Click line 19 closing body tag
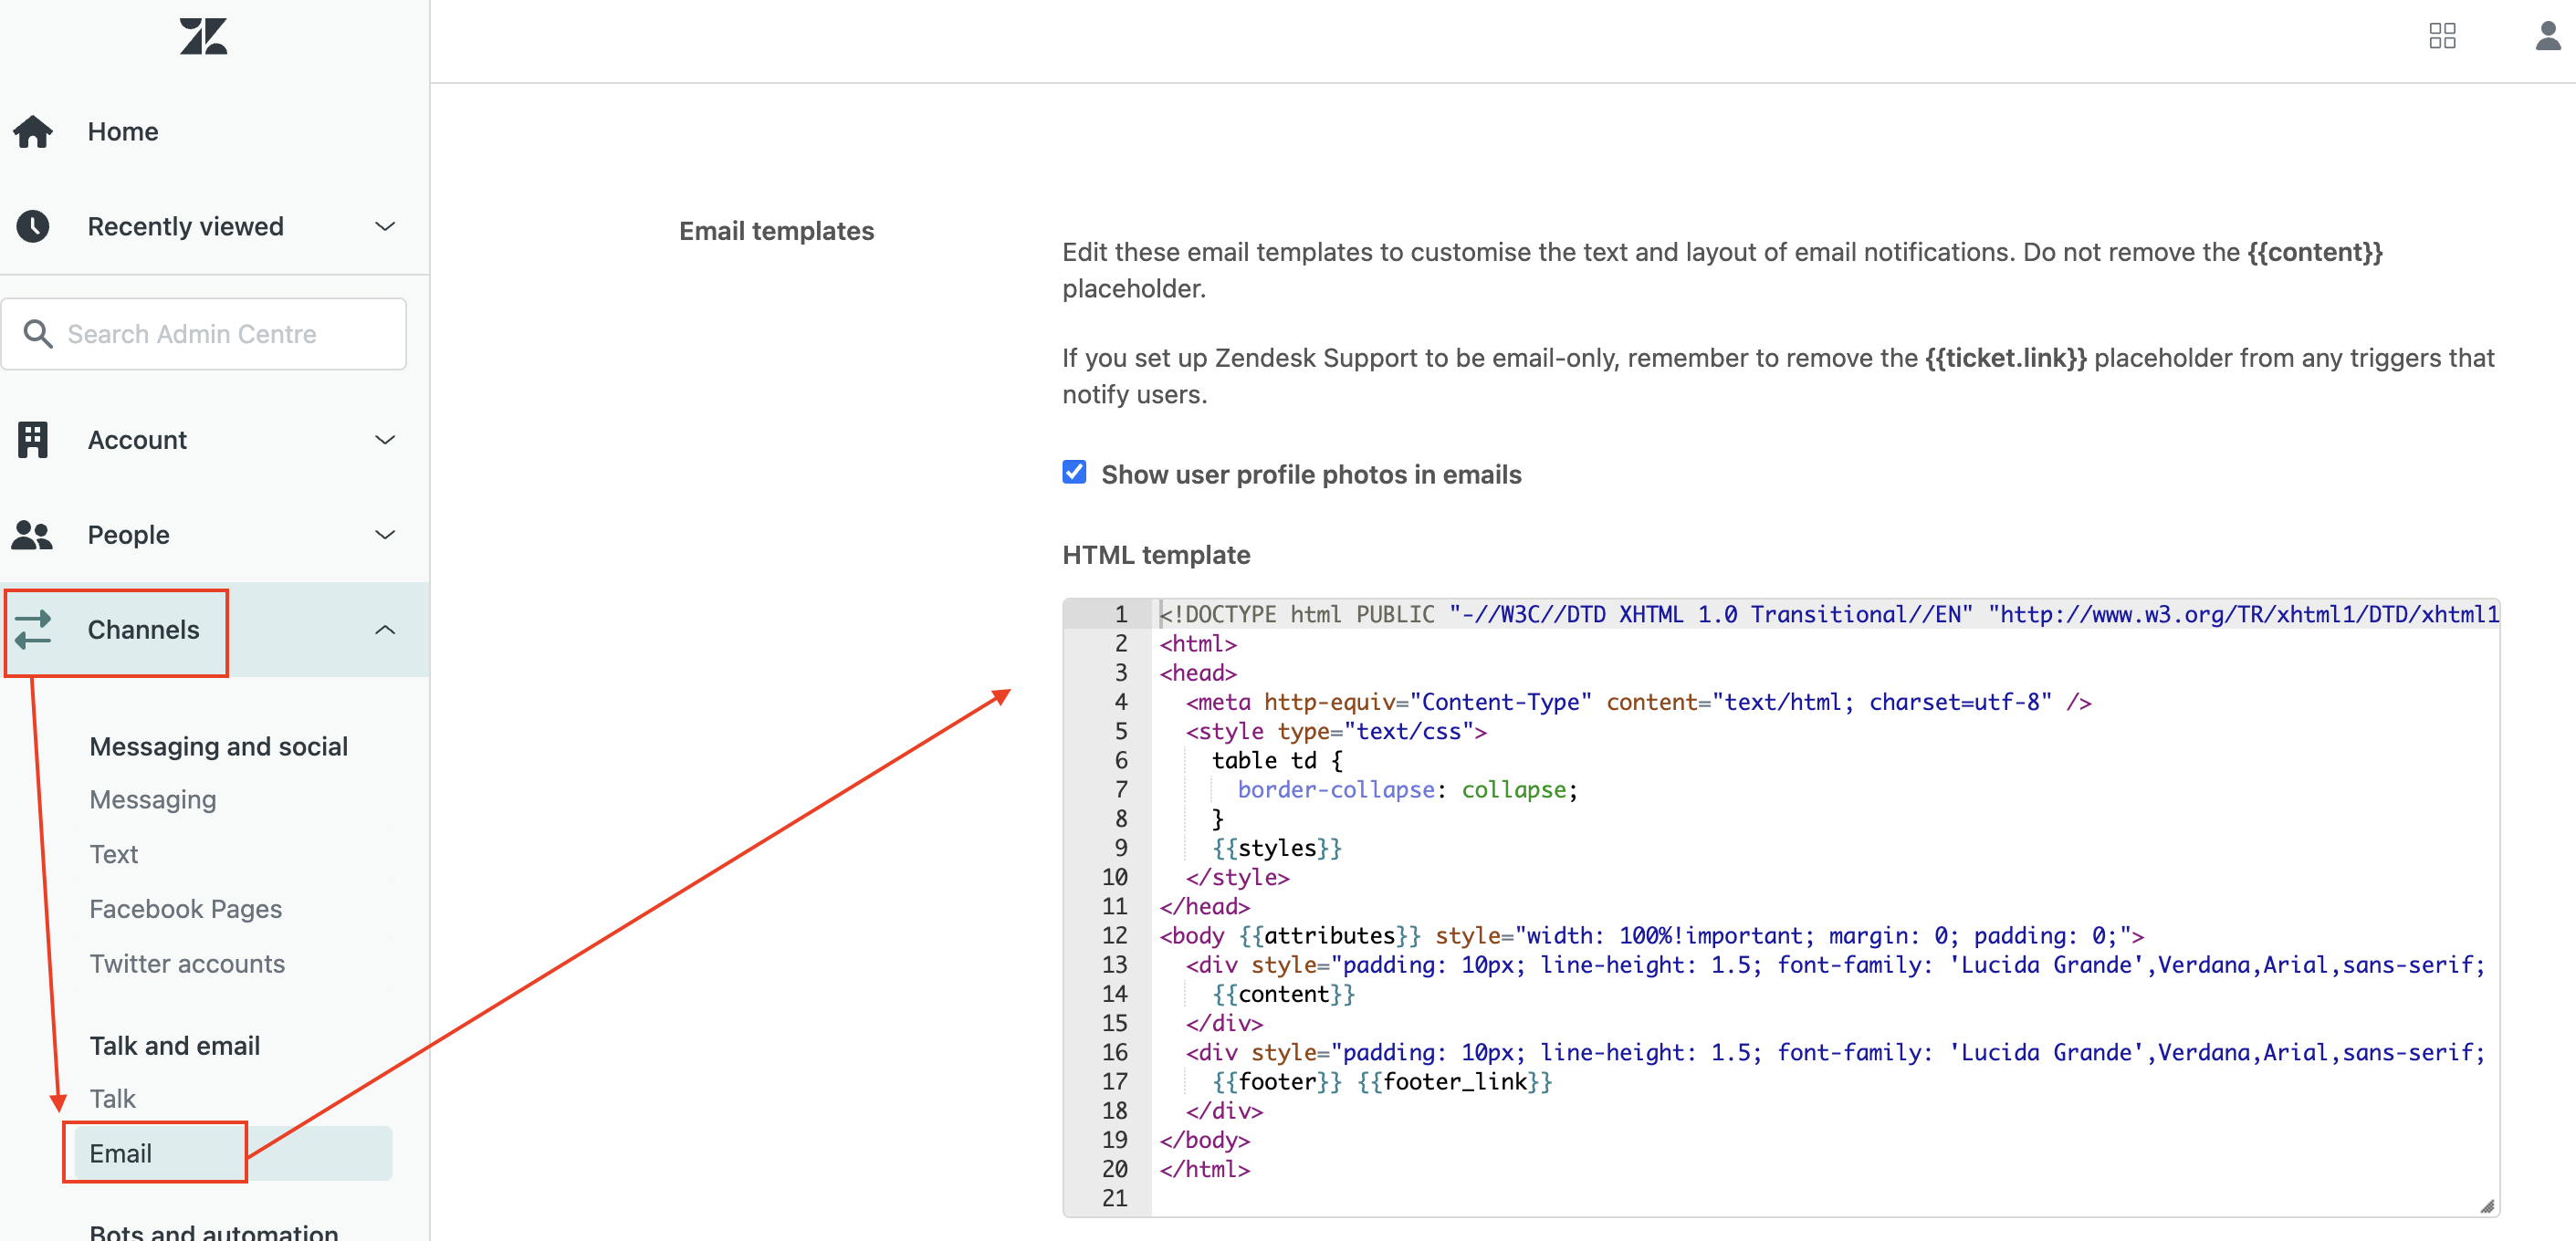2576x1241 pixels. coord(1204,1140)
